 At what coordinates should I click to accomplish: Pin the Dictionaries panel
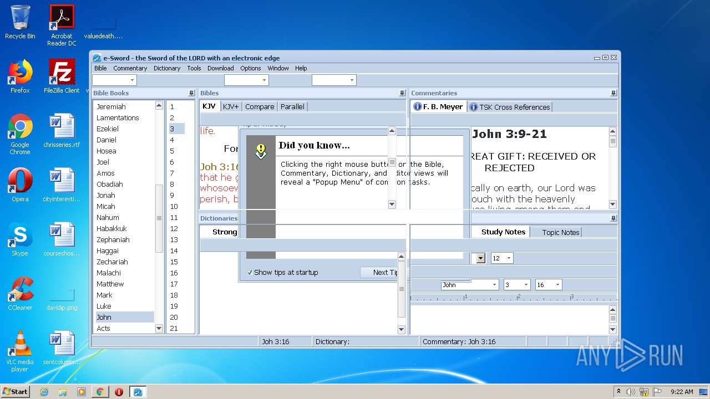coord(613,218)
